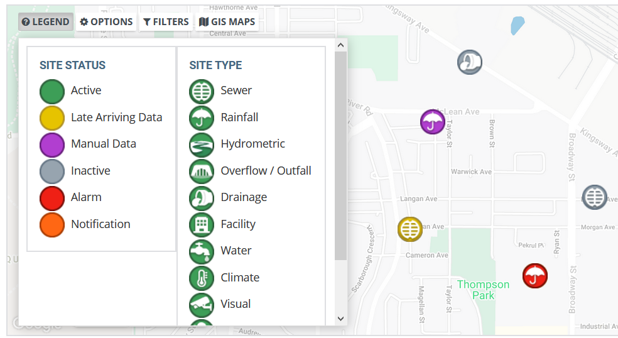618x338 pixels.
Task: Click the legend scrollbar down arrow
Action: [341, 319]
